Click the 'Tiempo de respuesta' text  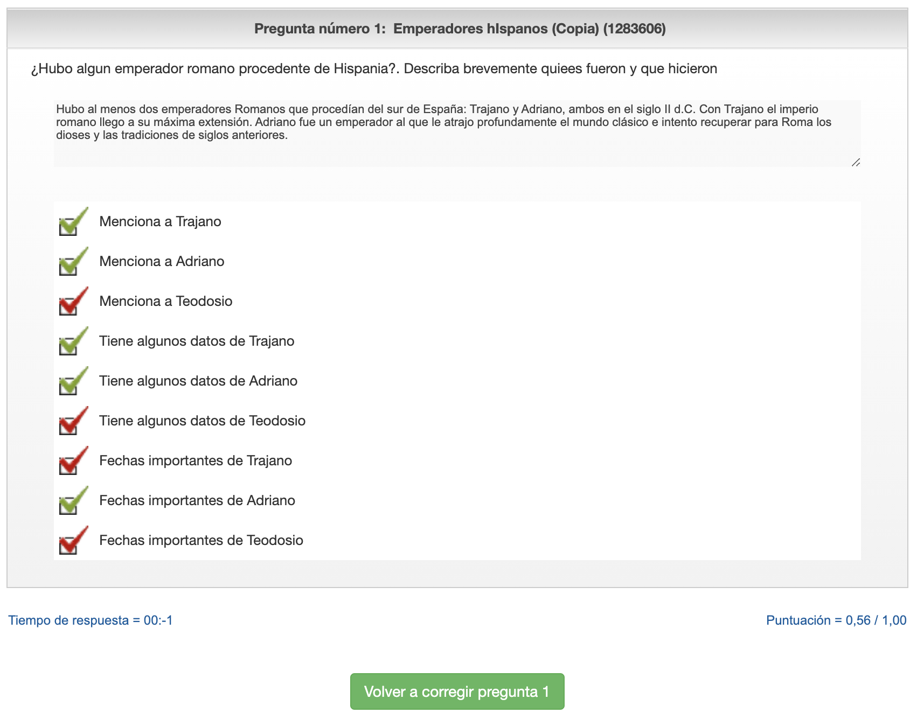click(91, 620)
